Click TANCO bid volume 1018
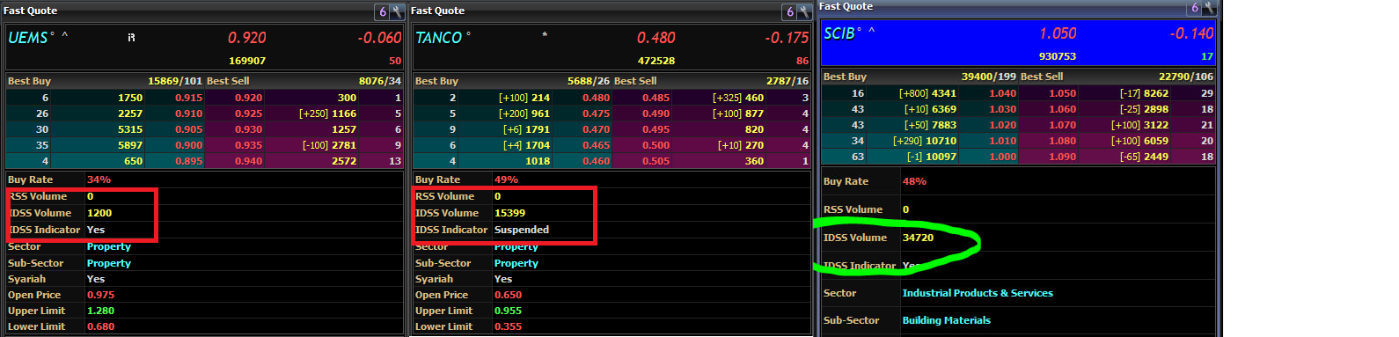The image size is (1399, 337). [538, 161]
